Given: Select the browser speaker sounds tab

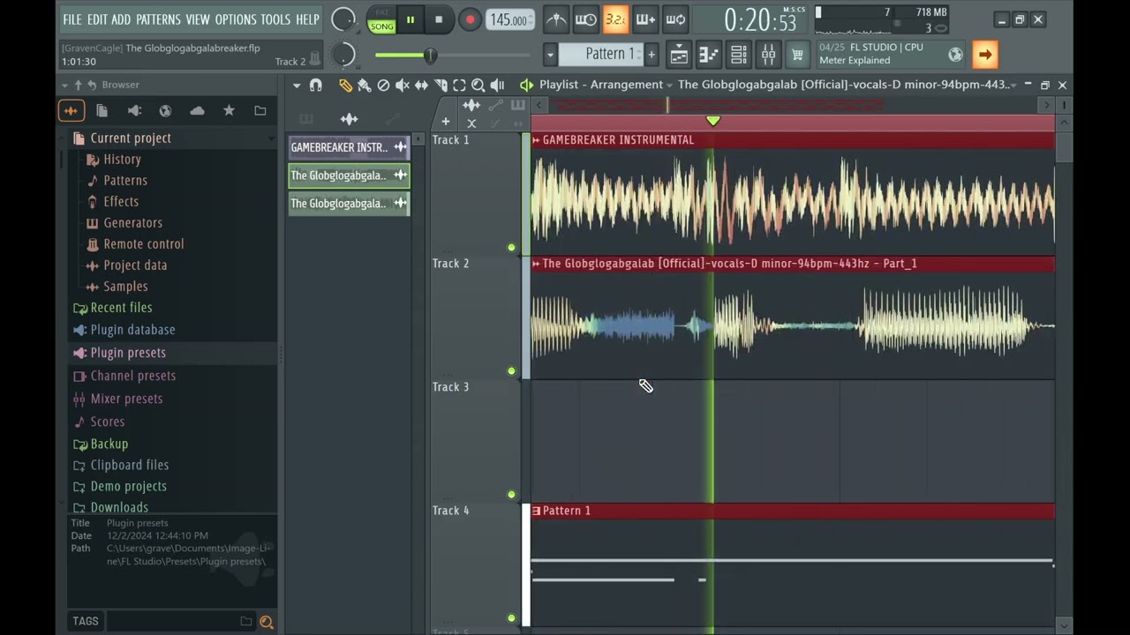Looking at the screenshot, I should coord(134,111).
